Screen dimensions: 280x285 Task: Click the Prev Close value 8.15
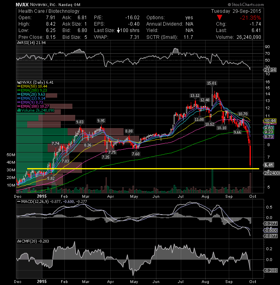tap(51, 37)
